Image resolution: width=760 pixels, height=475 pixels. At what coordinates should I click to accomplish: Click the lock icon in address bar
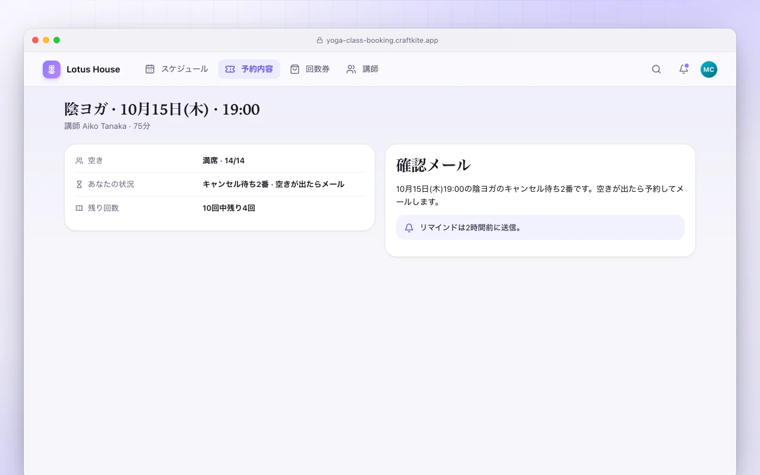tap(320, 40)
